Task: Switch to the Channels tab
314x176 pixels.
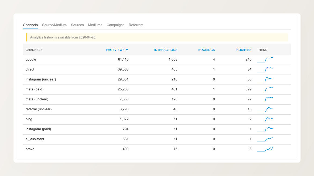Action: pos(30,25)
